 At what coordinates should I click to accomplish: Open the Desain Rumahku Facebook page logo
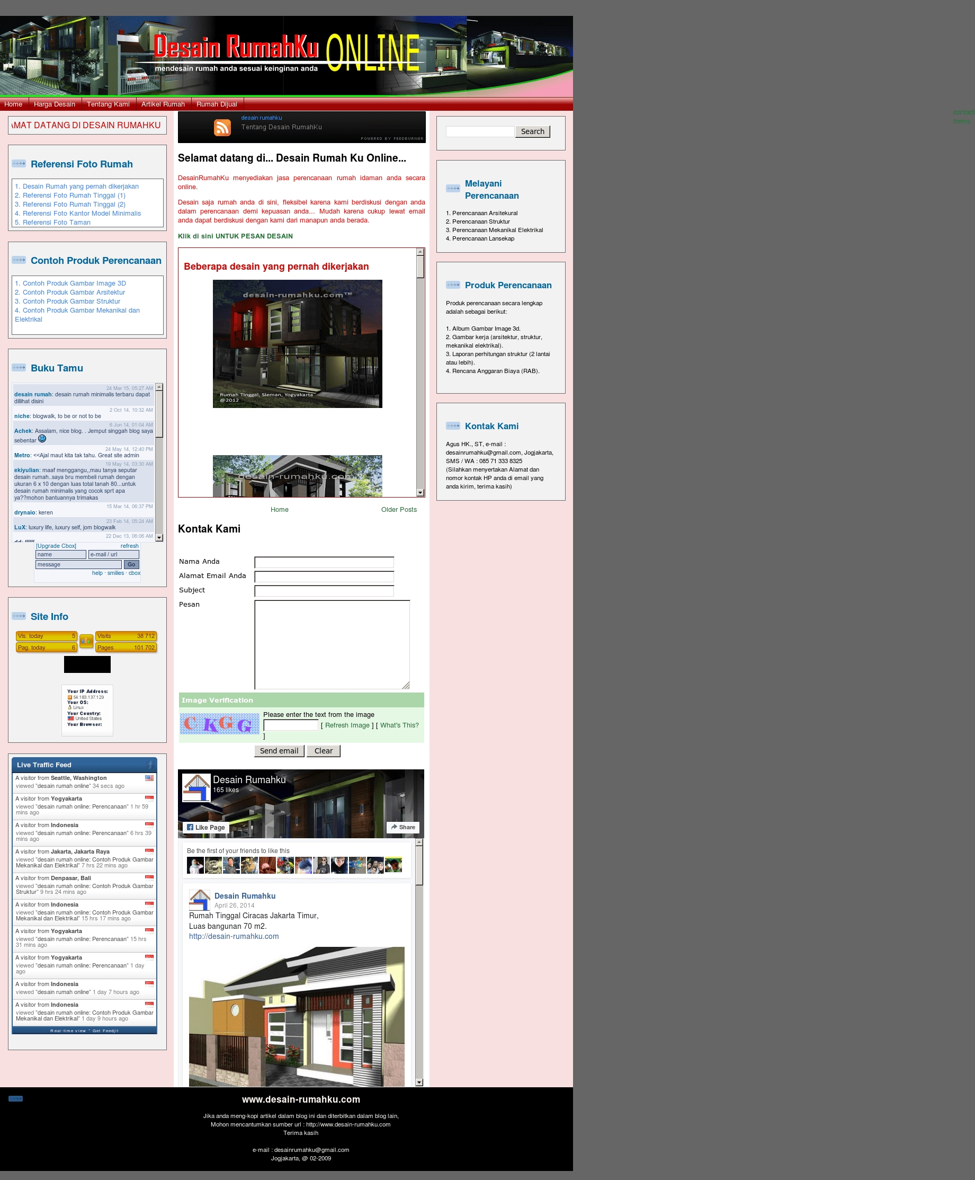196,788
